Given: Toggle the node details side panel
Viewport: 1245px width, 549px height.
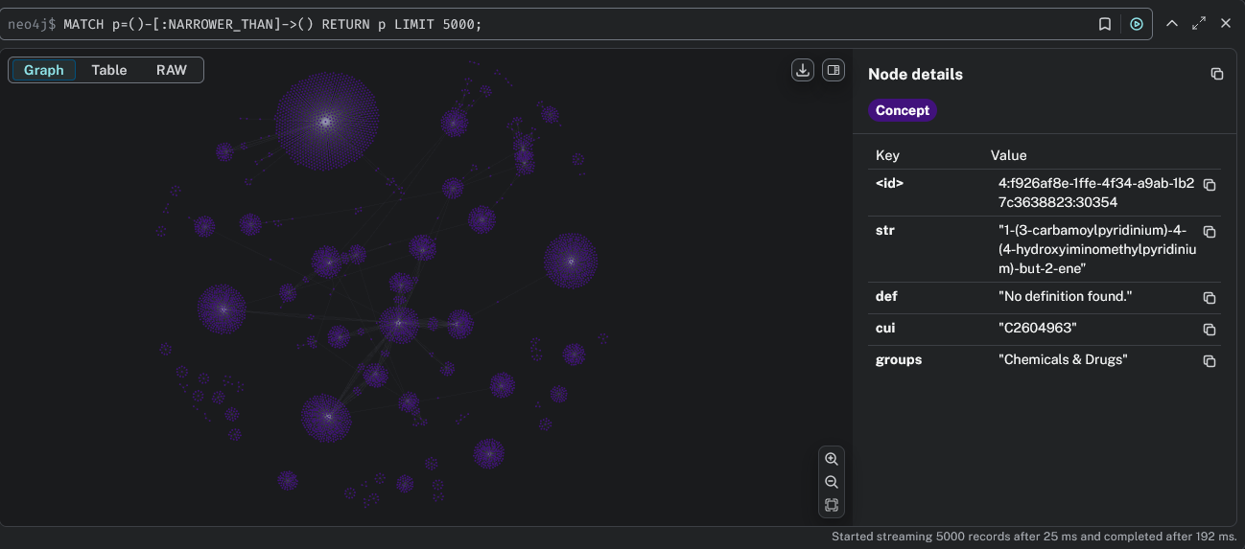Looking at the screenshot, I should pyautogui.click(x=834, y=70).
